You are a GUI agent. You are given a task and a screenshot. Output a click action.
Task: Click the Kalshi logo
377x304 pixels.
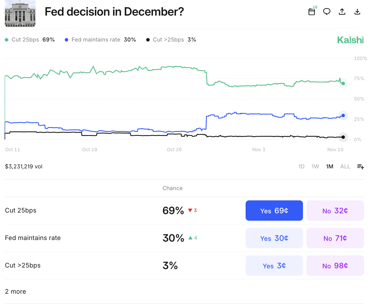click(x=350, y=40)
